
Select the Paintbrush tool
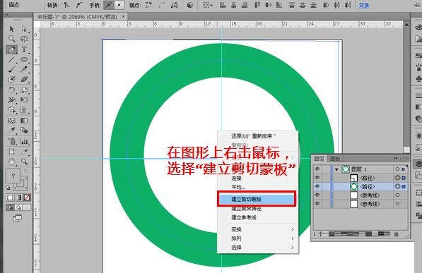[11, 69]
